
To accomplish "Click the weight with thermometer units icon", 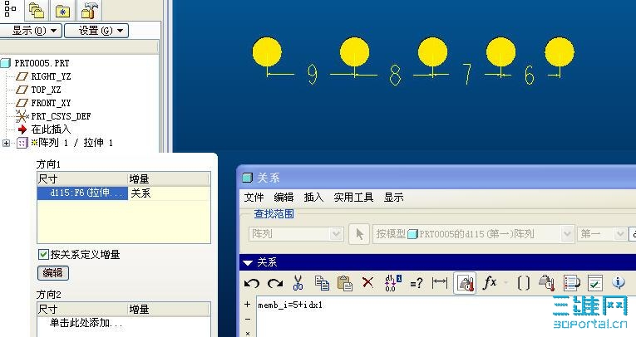I will pos(547,283).
